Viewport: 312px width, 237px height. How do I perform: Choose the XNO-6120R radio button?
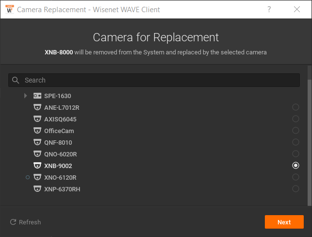click(295, 177)
